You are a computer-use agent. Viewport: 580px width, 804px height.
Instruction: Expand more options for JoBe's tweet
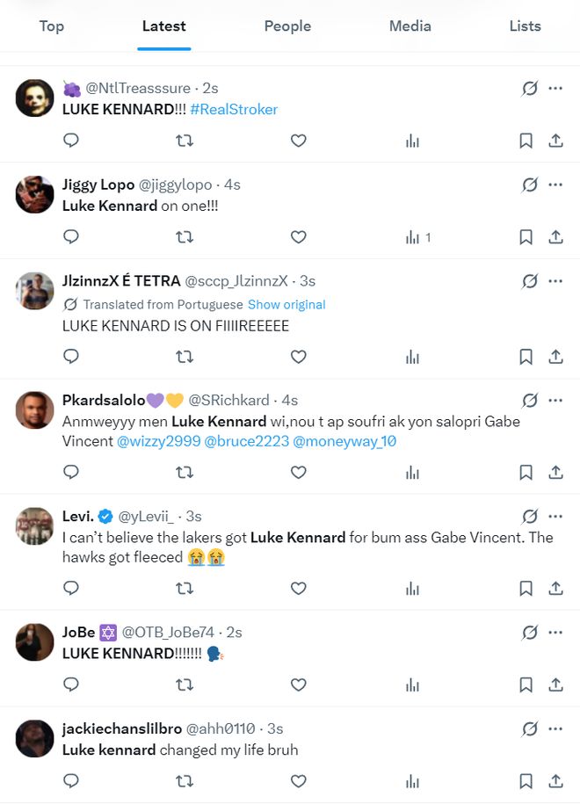(x=555, y=633)
